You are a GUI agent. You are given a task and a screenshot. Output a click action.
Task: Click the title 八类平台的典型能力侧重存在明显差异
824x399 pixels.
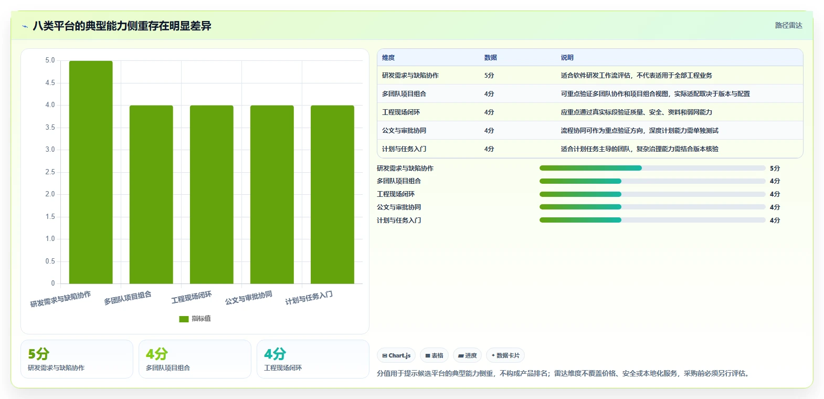pyautogui.click(x=122, y=26)
